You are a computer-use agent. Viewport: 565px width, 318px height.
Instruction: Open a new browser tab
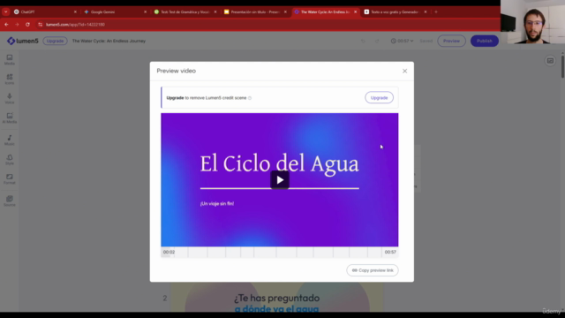(x=436, y=11)
